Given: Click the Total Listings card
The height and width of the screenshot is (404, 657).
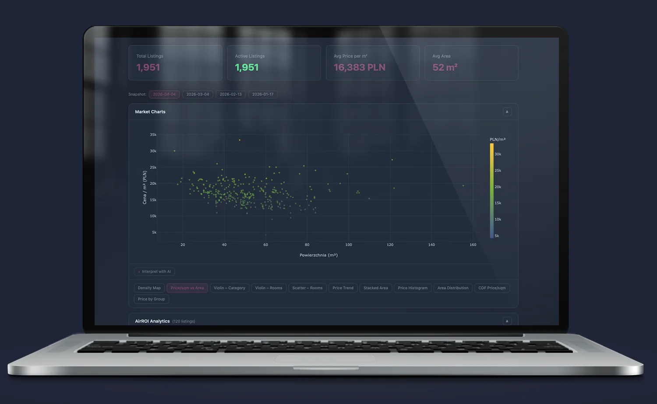Looking at the screenshot, I should [175, 63].
